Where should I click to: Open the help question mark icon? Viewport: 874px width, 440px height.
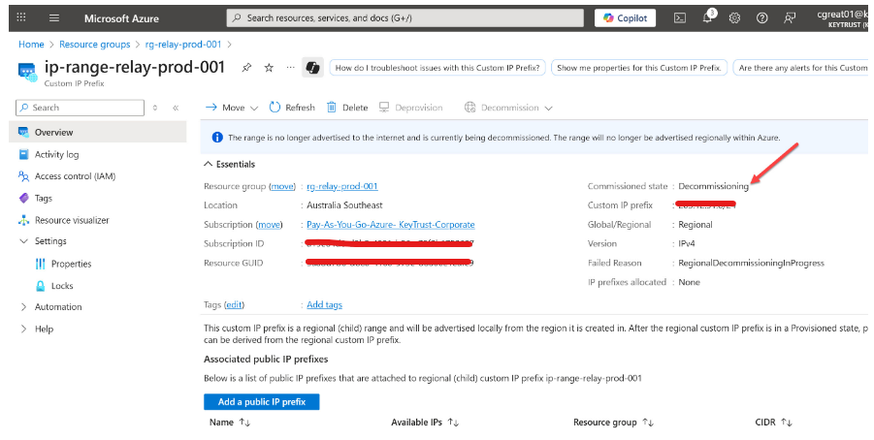coord(762,17)
